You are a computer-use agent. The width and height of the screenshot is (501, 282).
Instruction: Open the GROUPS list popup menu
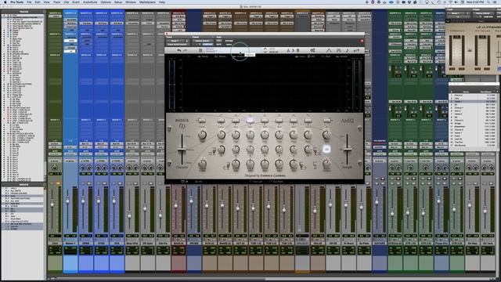point(44,185)
